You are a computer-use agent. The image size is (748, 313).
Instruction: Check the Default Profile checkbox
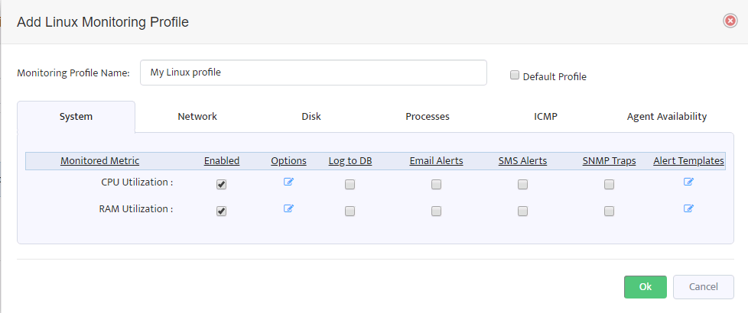pos(514,76)
